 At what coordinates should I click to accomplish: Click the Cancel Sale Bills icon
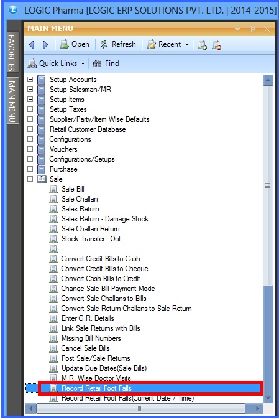53,348
